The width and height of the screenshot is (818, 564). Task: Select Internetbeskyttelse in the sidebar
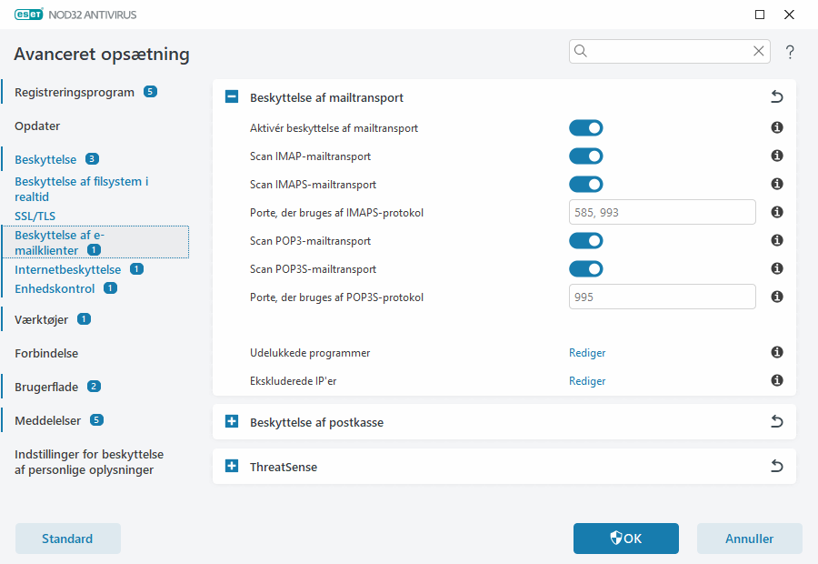click(x=67, y=269)
